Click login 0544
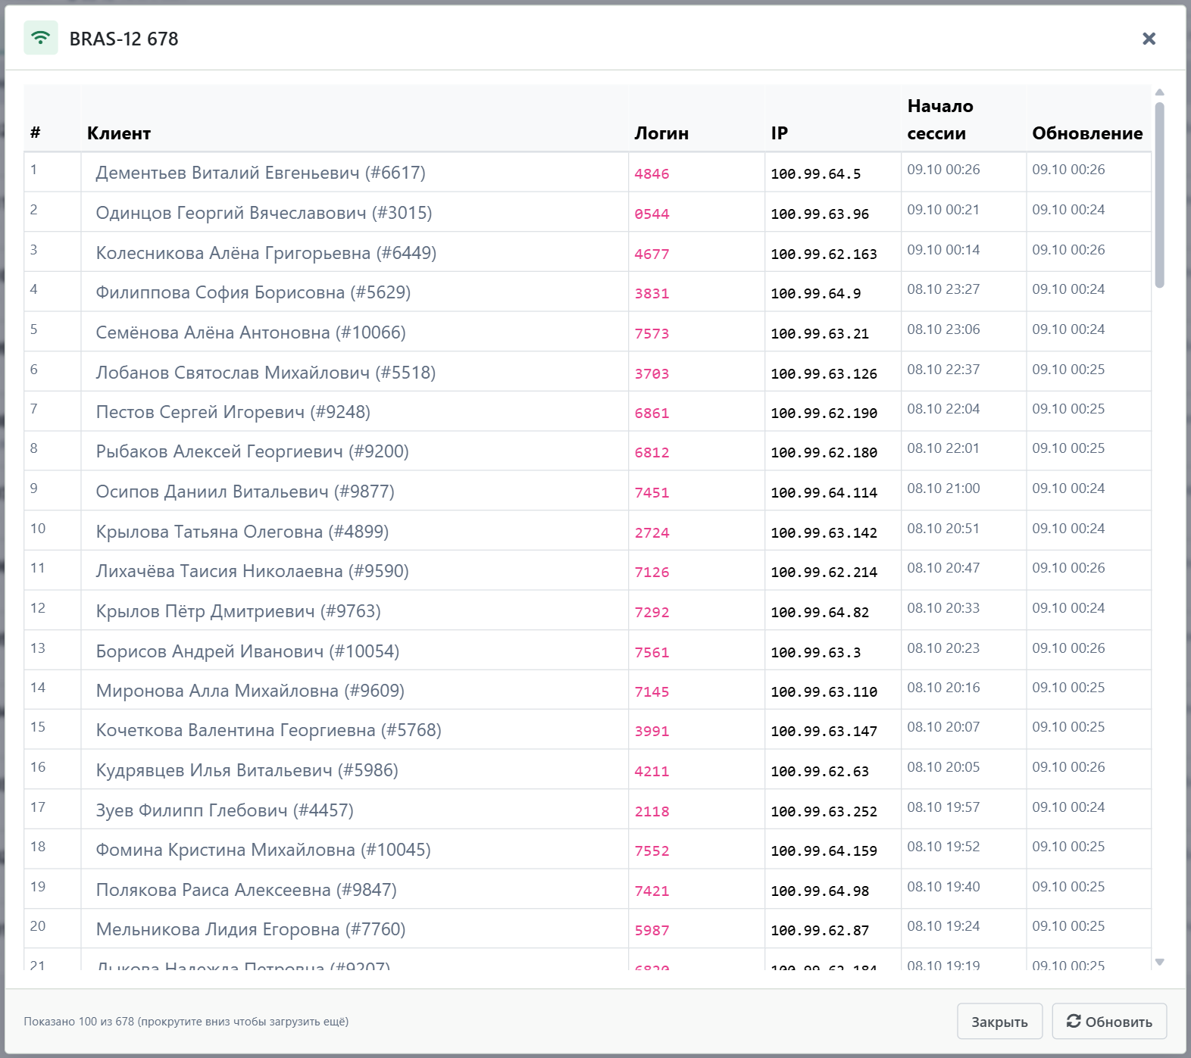 coord(652,214)
